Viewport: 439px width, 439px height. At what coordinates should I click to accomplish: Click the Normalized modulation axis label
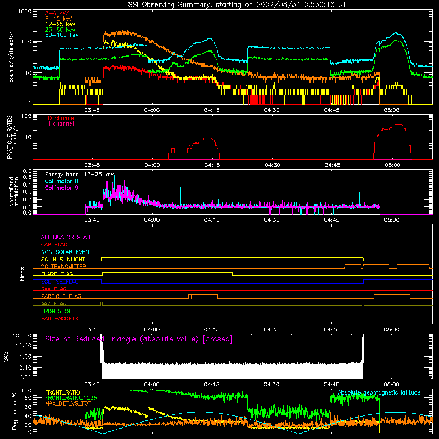coord(14,192)
